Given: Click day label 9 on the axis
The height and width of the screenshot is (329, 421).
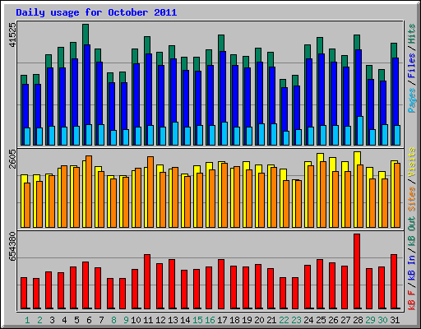Looking at the screenshot, I should pyautogui.click(x=126, y=320).
